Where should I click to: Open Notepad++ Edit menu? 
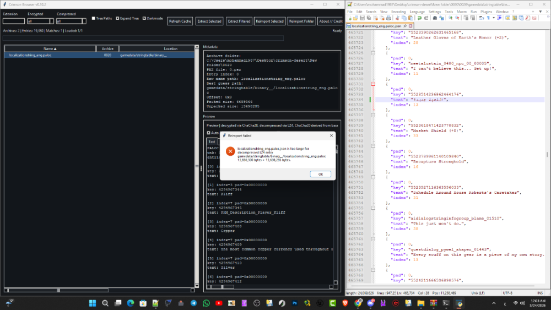(x=359, y=12)
